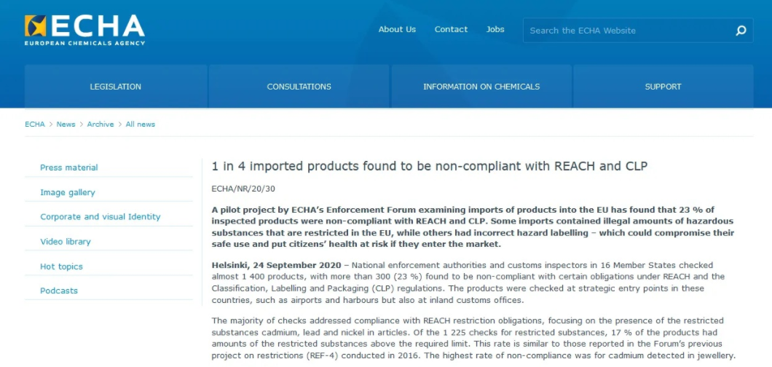Select Archive in the breadcrumb
Screen dimensions: 772x367
101,125
